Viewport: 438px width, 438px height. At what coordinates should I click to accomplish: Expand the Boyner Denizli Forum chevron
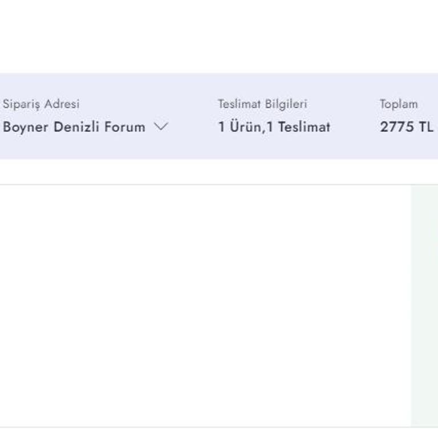click(161, 127)
